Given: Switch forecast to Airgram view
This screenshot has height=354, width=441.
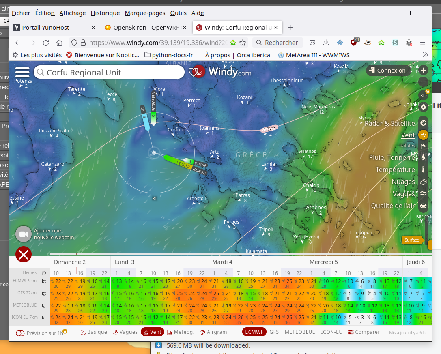Looking at the screenshot, I should pyautogui.click(x=213, y=332).
